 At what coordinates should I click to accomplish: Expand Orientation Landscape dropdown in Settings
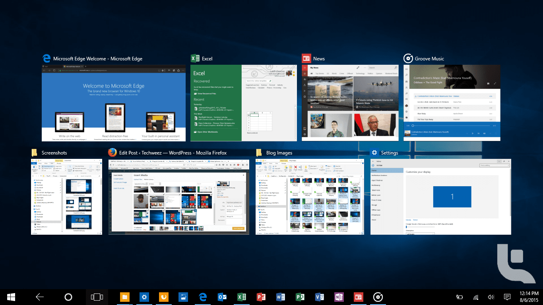click(x=420, y=234)
